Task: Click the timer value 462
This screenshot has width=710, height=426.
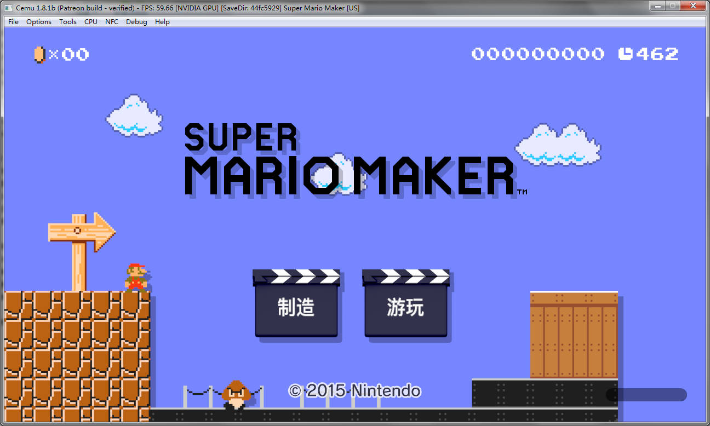Action: coord(657,54)
